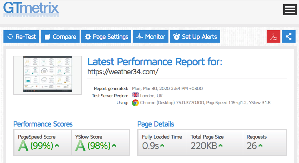Download report via red PDF icon

[274, 36]
